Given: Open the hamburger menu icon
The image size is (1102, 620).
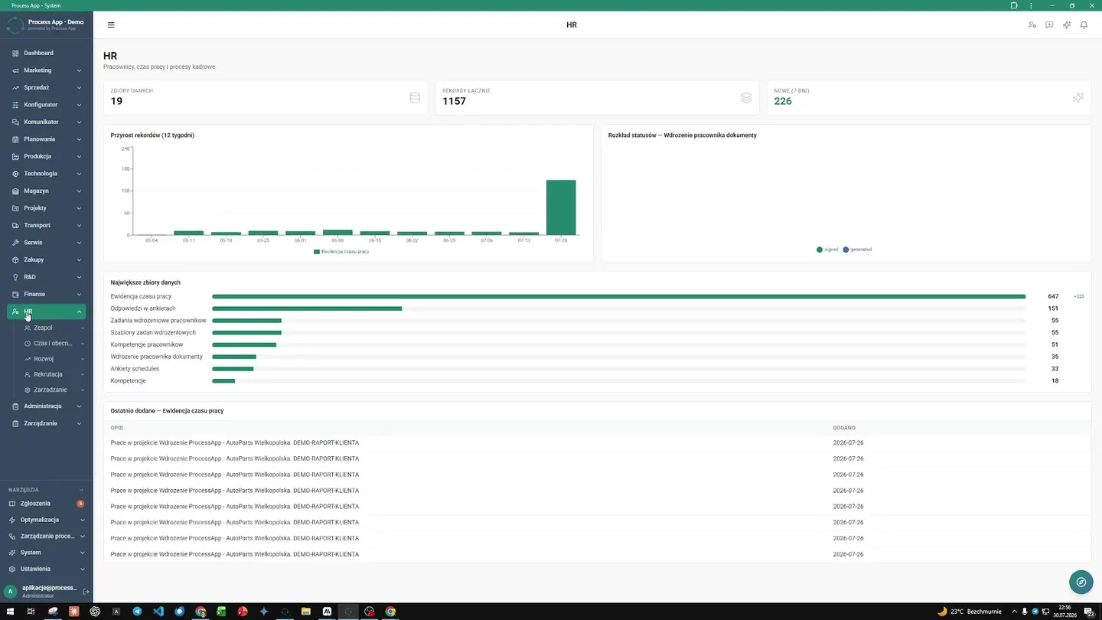Looking at the screenshot, I should (111, 25).
